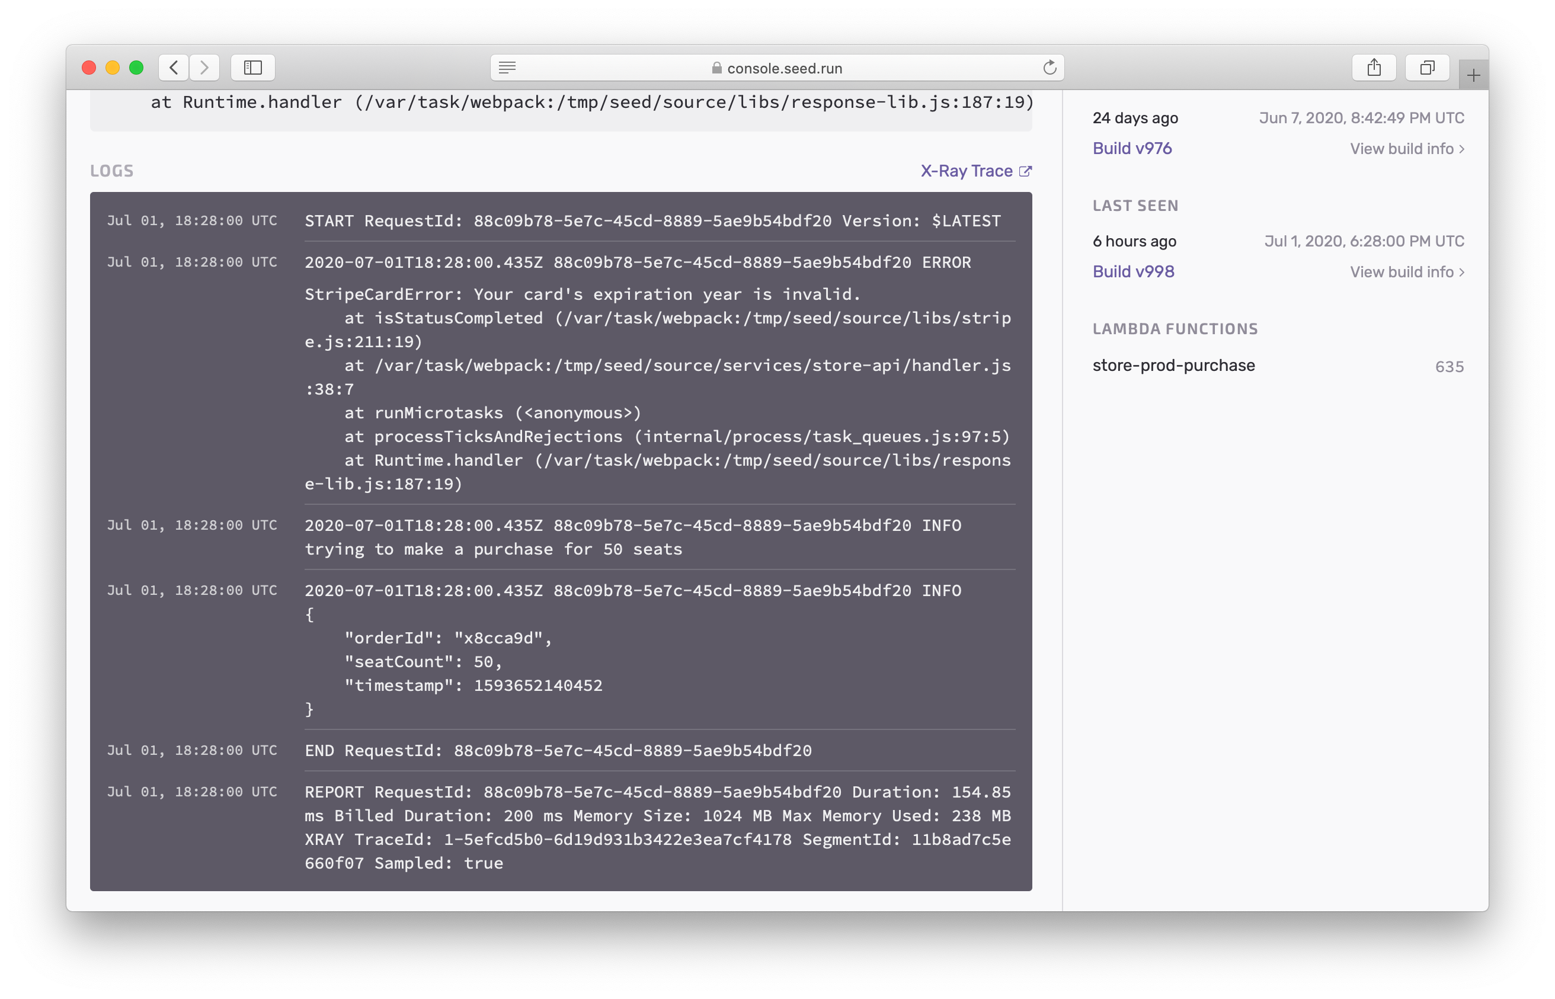This screenshot has height=999, width=1555.
Task: Click the Safari forward navigation arrow
Action: 204,68
